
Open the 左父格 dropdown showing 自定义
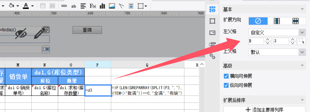tap(277, 32)
